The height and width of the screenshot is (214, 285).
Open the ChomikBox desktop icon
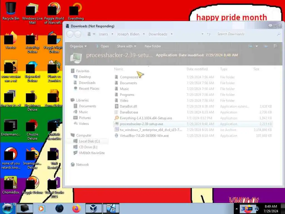[11, 185]
